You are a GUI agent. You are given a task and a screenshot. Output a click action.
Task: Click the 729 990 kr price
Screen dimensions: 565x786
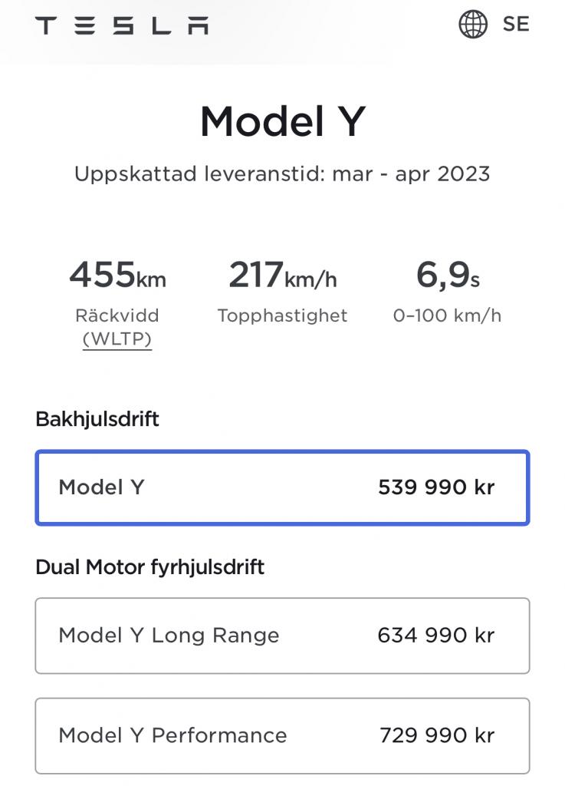[437, 735]
